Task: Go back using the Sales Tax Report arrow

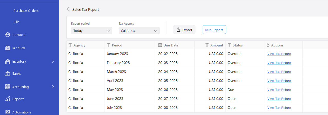Action: click(x=68, y=9)
